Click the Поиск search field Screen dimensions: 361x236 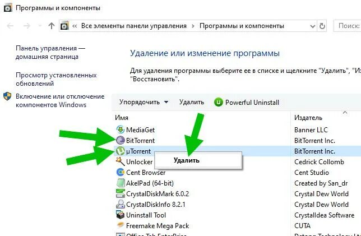pyautogui.click(x=347, y=26)
